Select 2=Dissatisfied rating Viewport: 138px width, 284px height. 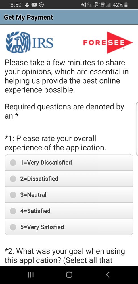pyautogui.click(x=69, y=179)
